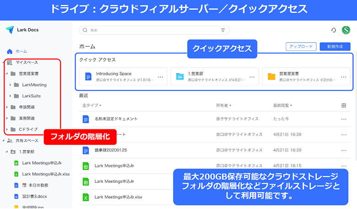Open the green S profile avatar
Image resolution: width=357 pixels, height=209 pixels.
coord(346,30)
